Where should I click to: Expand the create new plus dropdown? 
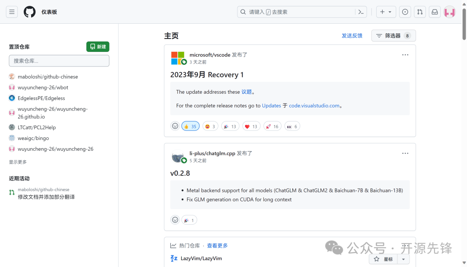pos(386,12)
